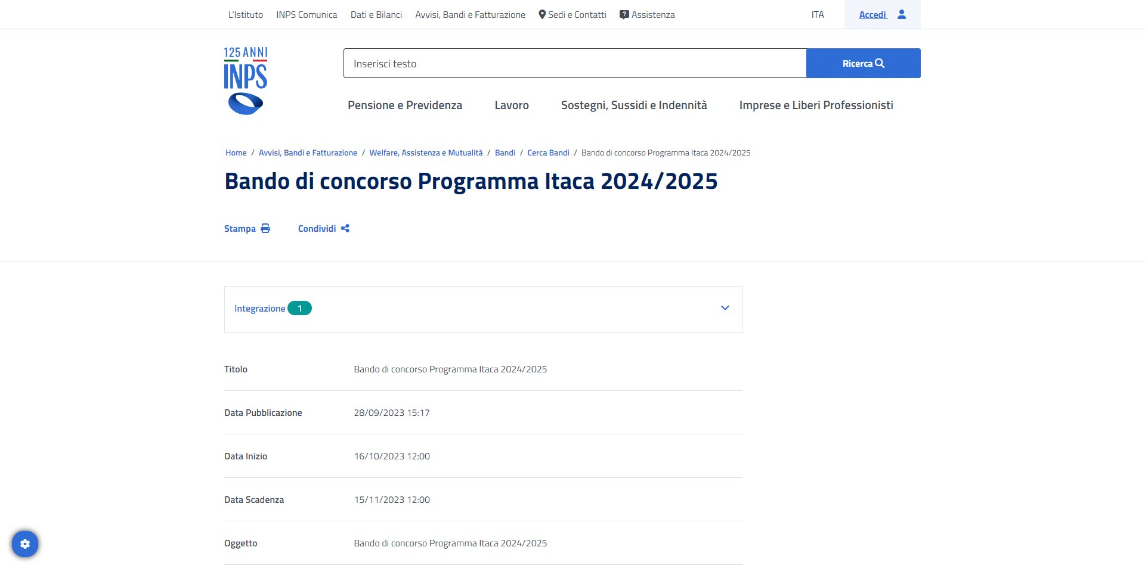The width and height of the screenshot is (1145, 569).
Task: Focus the Inserisci testo search field
Action: click(575, 63)
